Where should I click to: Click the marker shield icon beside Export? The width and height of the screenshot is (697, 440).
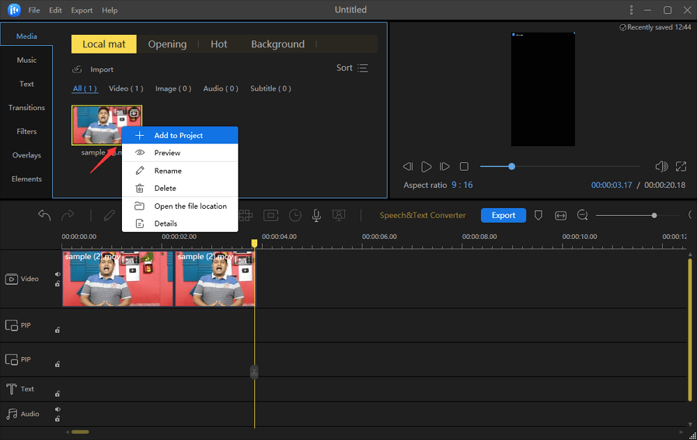pos(538,216)
